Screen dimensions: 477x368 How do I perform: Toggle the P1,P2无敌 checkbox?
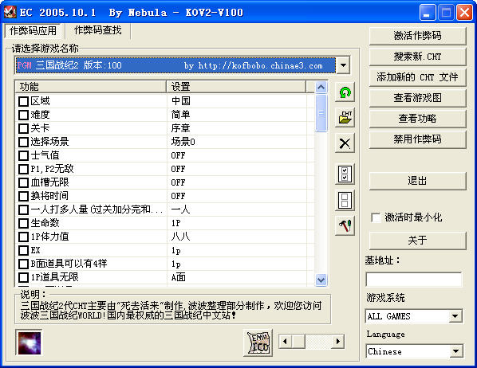click(23, 169)
